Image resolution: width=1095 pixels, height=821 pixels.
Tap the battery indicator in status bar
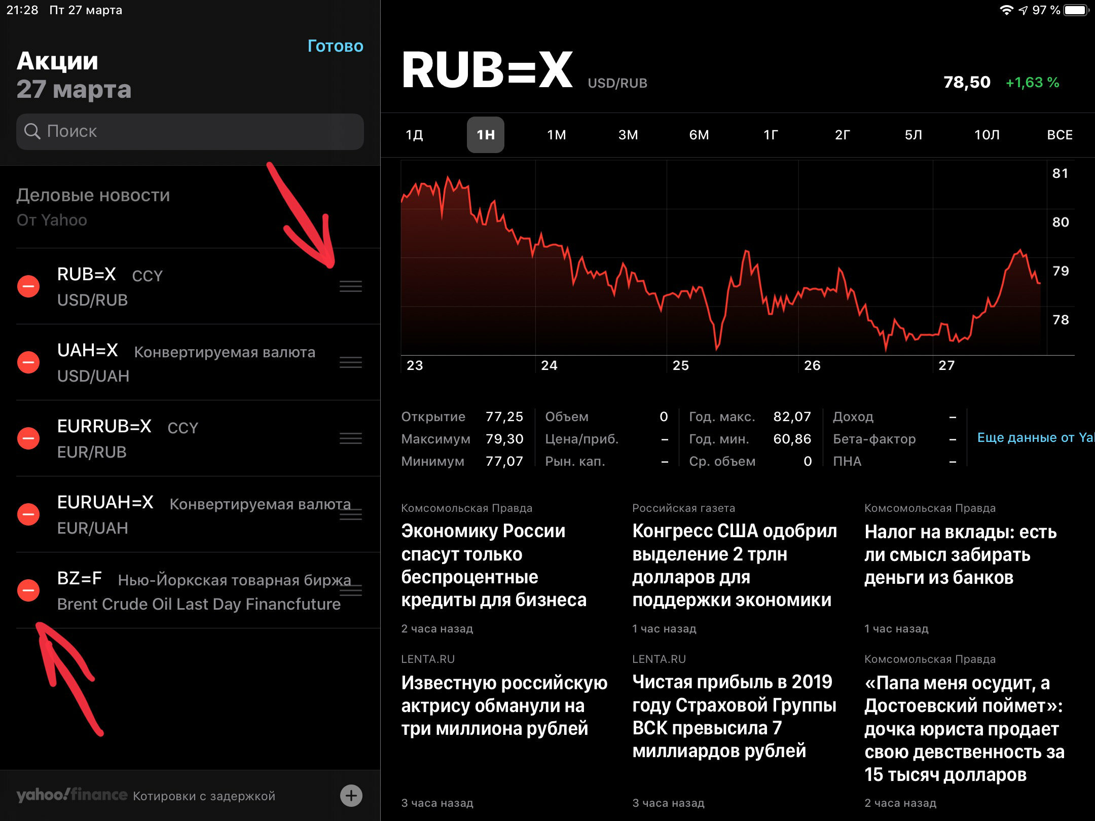(1076, 10)
